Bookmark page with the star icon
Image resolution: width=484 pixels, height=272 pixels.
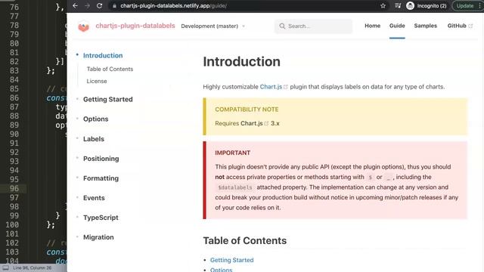pos(383,5)
